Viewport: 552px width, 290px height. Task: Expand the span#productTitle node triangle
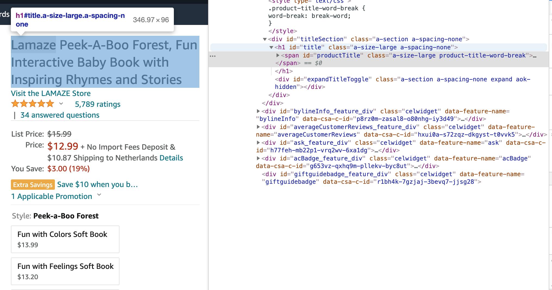pos(278,55)
